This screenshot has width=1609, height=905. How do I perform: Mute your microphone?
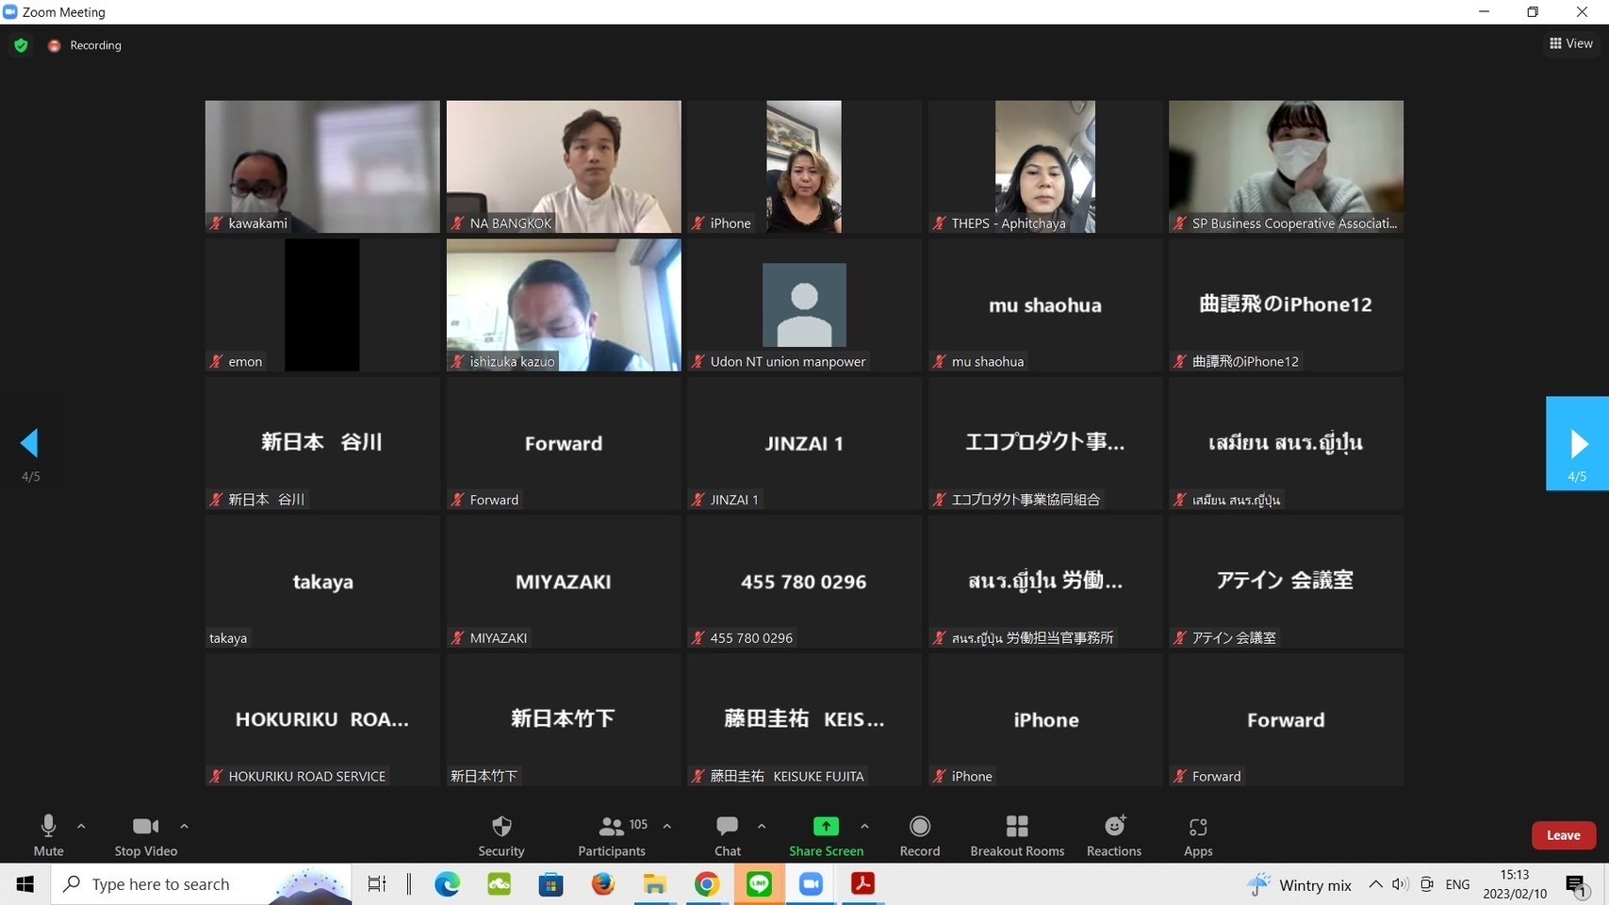point(48,835)
